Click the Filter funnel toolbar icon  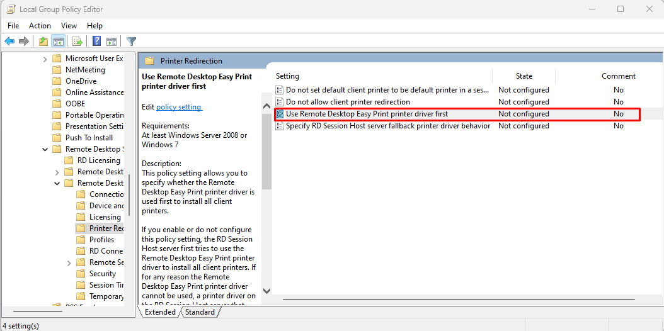click(131, 41)
